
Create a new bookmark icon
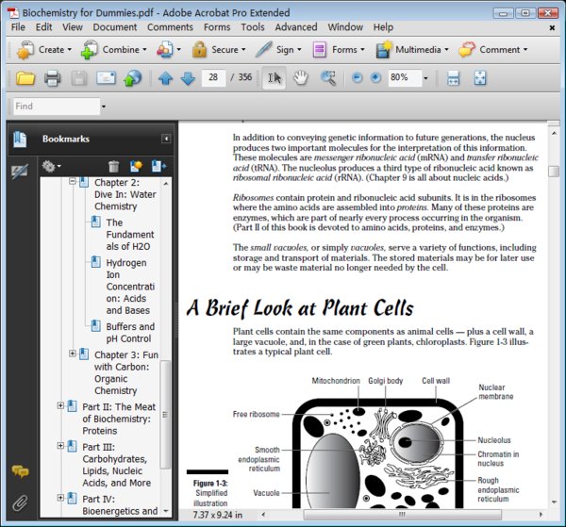point(136,166)
